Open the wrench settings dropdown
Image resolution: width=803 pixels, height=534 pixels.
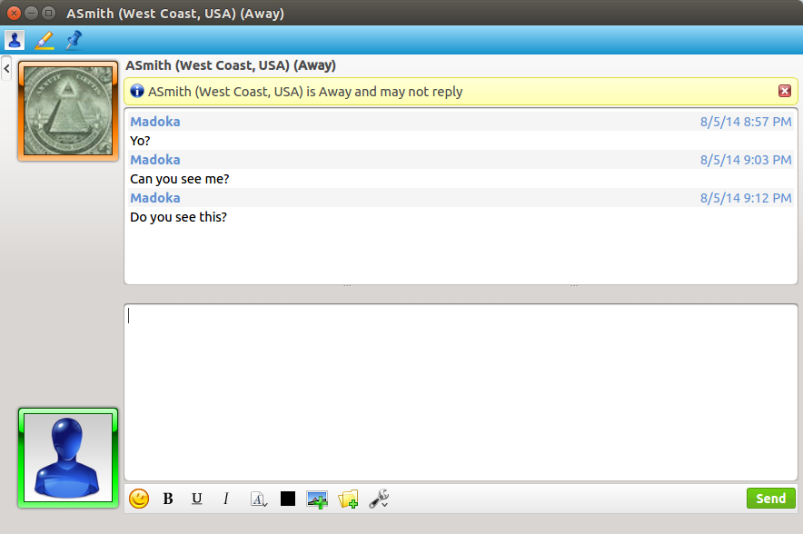pyautogui.click(x=379, y=499)
